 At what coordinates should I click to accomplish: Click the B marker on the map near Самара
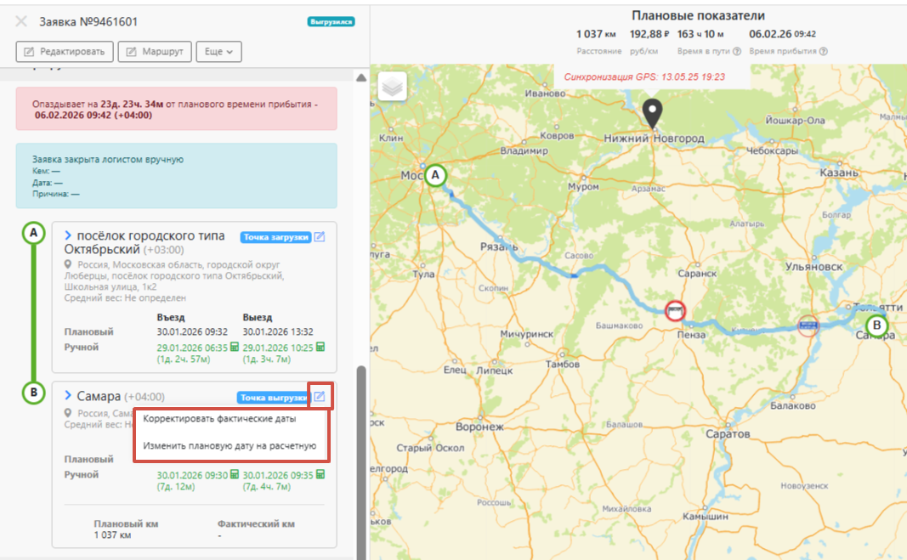point(877,325)
